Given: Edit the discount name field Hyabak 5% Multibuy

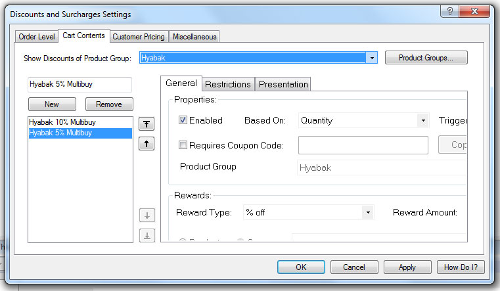Looking at the screenshot, I should tap(80, 85).
